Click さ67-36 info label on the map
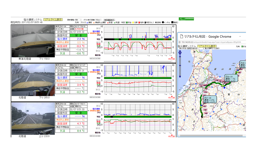The width and height of the screenshot is (257, 154). [210, 100]
